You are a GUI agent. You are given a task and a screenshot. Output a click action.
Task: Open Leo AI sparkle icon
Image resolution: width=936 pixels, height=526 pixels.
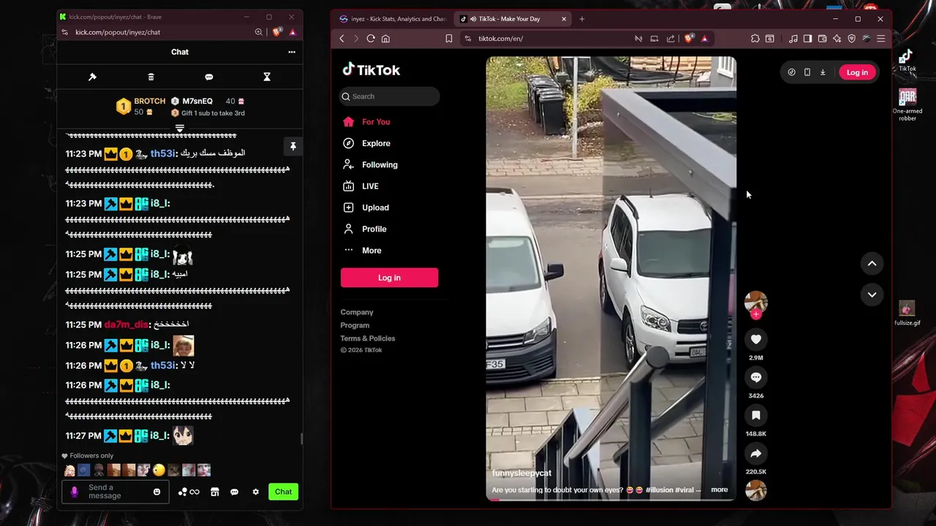point(837,39)
